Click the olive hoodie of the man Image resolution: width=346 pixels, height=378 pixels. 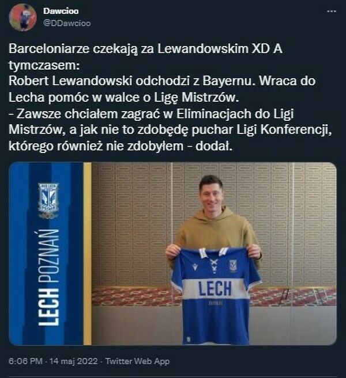tap(215, 231)
